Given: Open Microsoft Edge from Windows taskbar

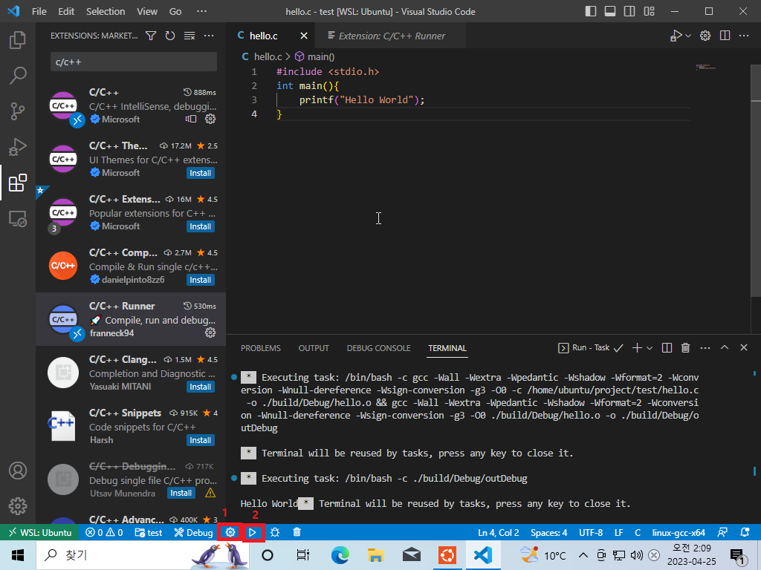Looking at the screenshot, I should [340, 555].
